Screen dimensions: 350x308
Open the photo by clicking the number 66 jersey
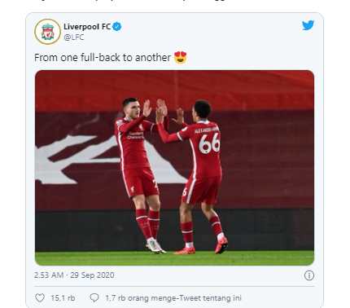coord(209,143)
